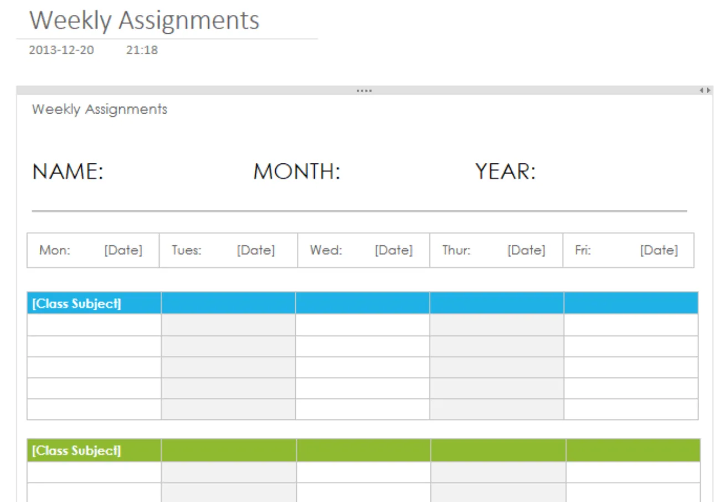The width and height of the screenshot is (719, 502).
Task: Click the last blue header cell on right
Action: coord(631,304)
